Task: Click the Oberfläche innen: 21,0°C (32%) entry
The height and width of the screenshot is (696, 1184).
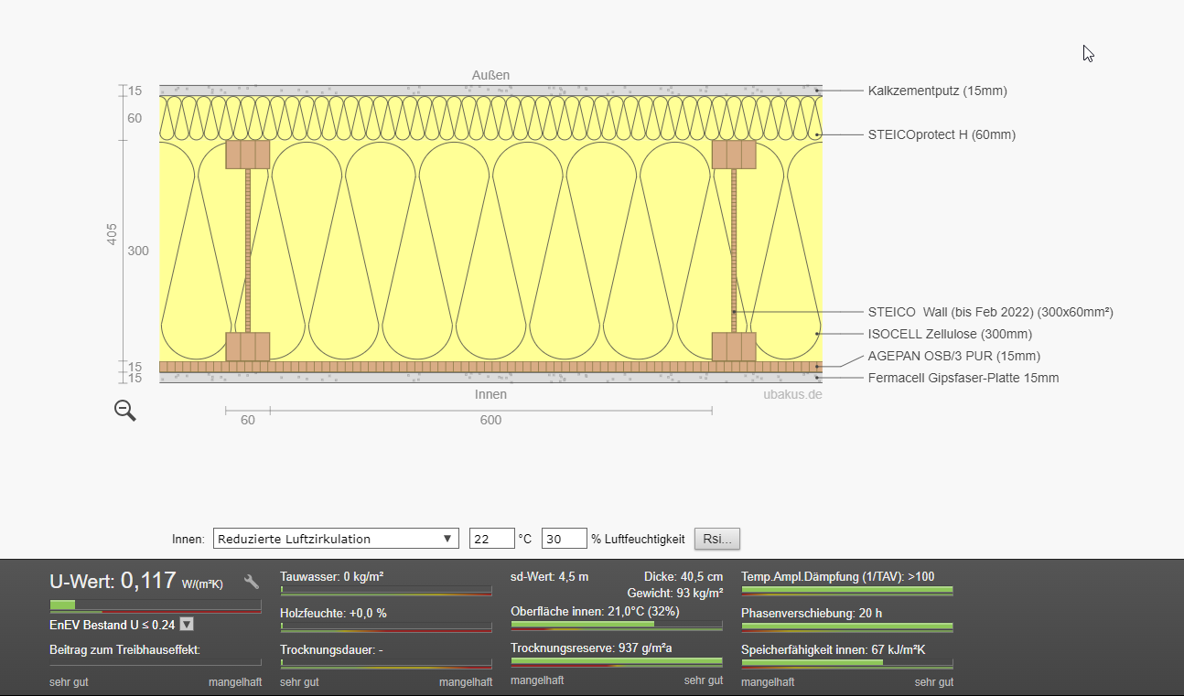Action: tap(595, 611)
